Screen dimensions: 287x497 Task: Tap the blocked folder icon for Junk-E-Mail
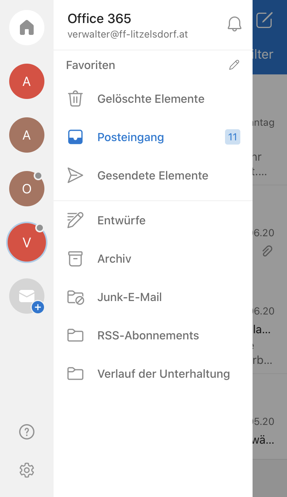point(75,297)
